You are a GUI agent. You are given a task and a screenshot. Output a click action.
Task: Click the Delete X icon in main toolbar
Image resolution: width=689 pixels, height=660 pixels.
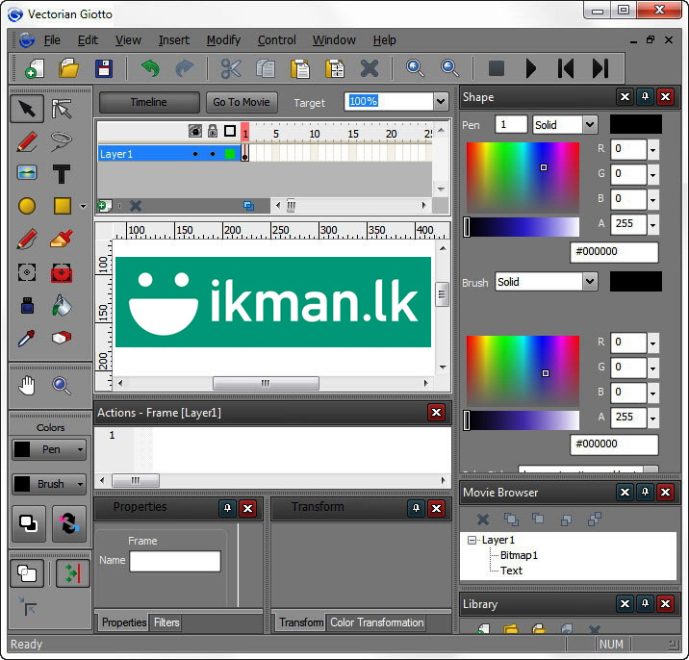(370, 68)
